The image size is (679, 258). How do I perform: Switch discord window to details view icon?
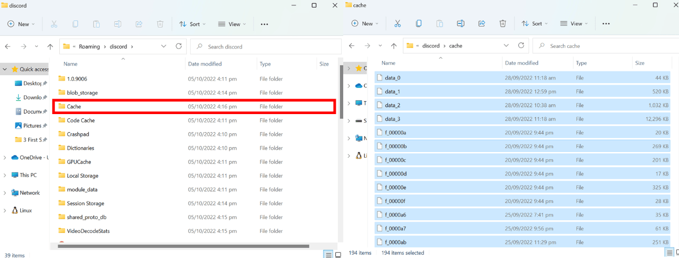click(328, 254)
